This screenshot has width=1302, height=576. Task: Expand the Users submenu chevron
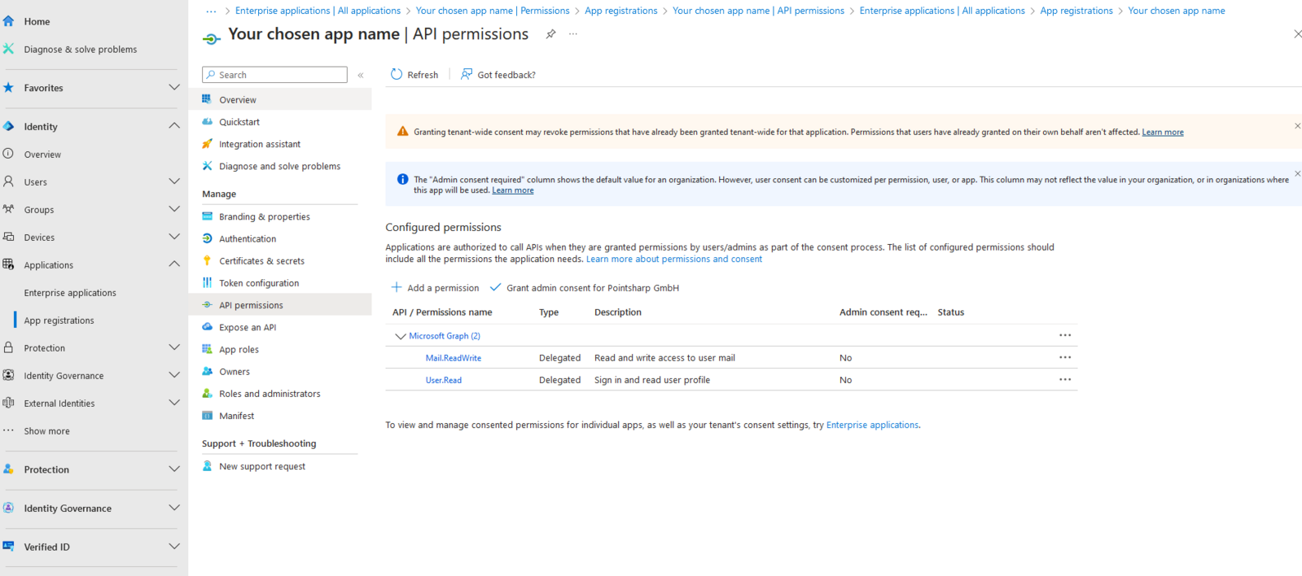coord(174,181)
